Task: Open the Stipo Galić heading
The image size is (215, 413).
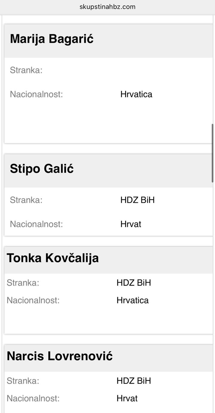Action: point(42,169)
